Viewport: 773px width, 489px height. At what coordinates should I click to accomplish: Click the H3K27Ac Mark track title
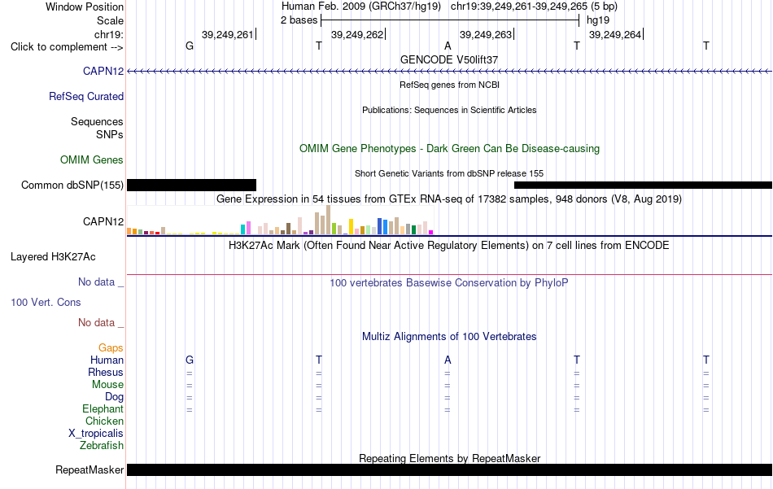pyautogui.click(x=449, y=246)
